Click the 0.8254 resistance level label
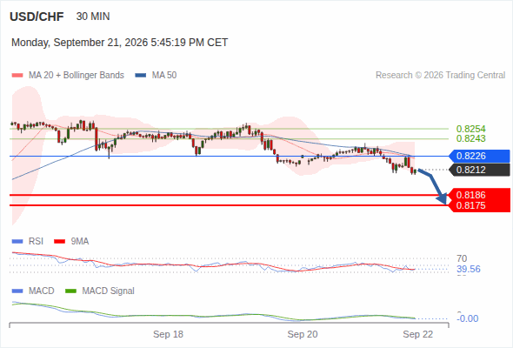 (x=470, y=129)
